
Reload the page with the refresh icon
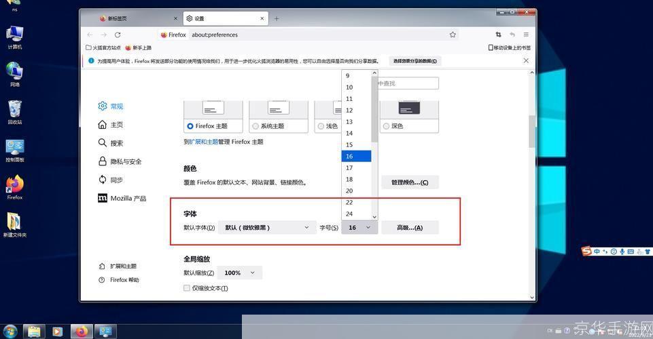click(118, 35)
